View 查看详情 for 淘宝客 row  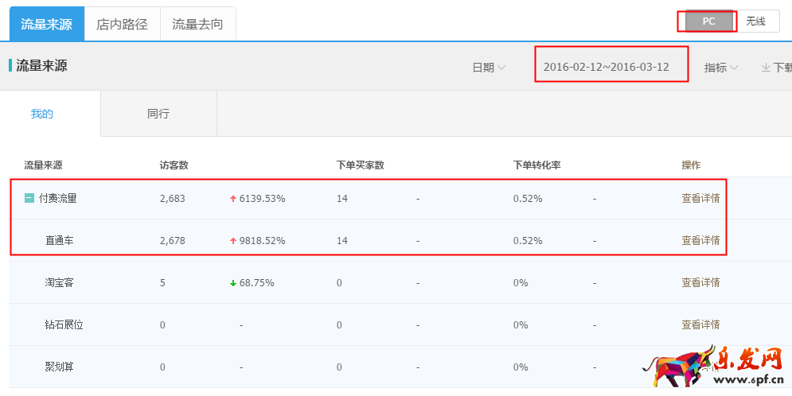pyautogui.click(x=700, y=282)
